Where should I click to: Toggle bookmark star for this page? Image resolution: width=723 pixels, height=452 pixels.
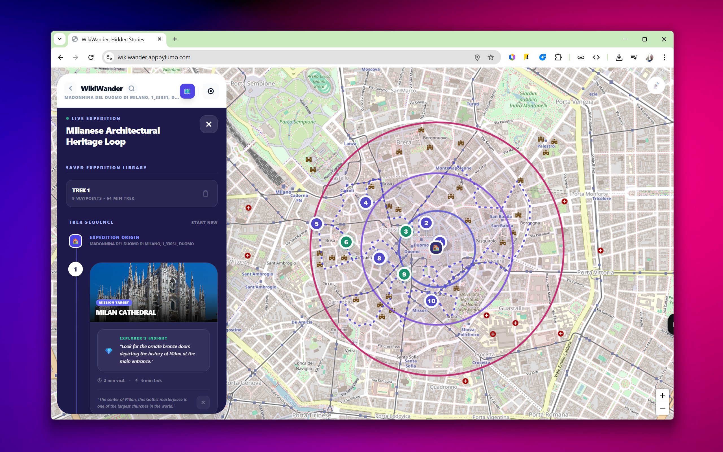(491, 57)
